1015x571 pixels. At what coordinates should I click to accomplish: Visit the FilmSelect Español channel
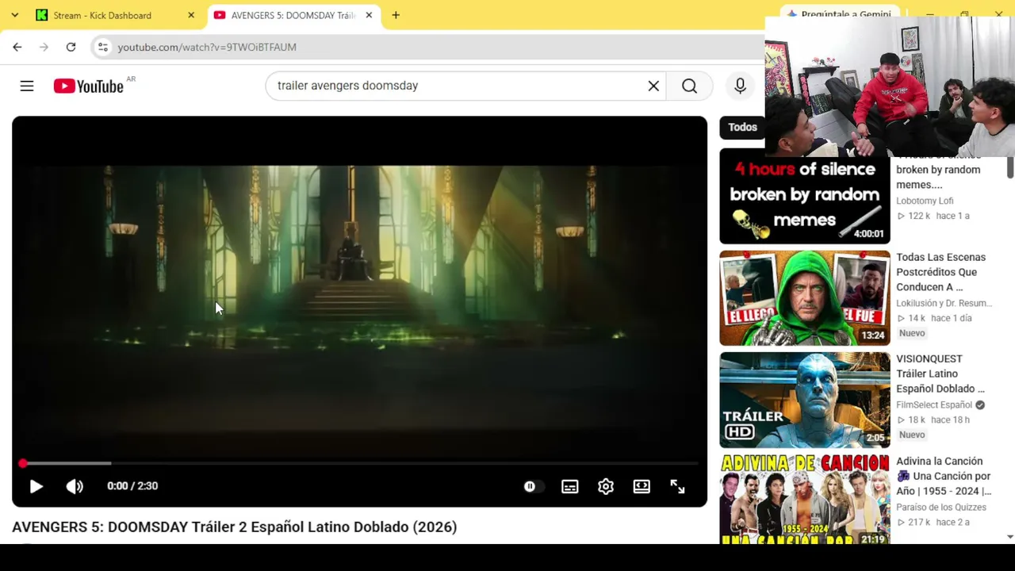[934, 404]
